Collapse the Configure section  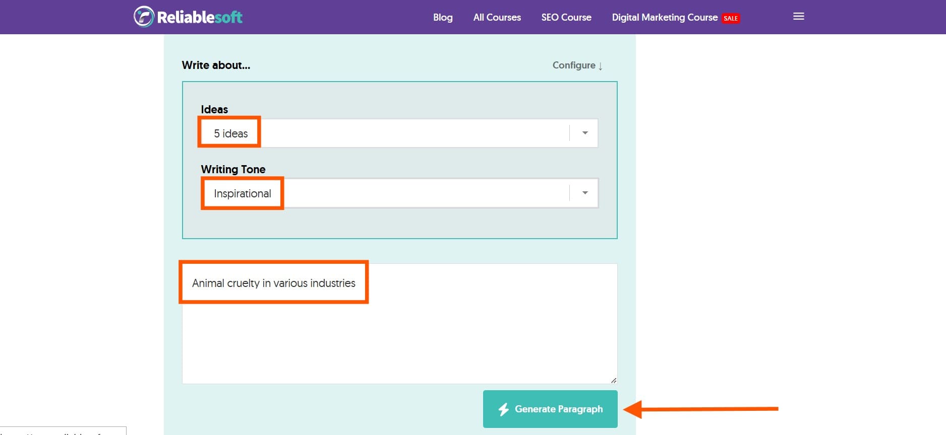pyautogui.click(x=577, y=65)
